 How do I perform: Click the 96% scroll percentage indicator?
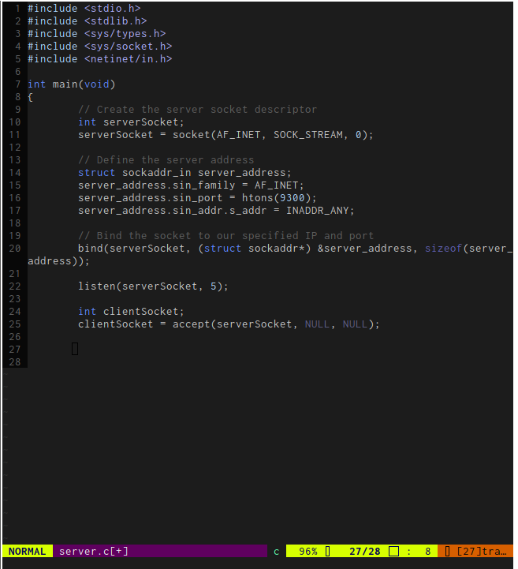(307, 552)
